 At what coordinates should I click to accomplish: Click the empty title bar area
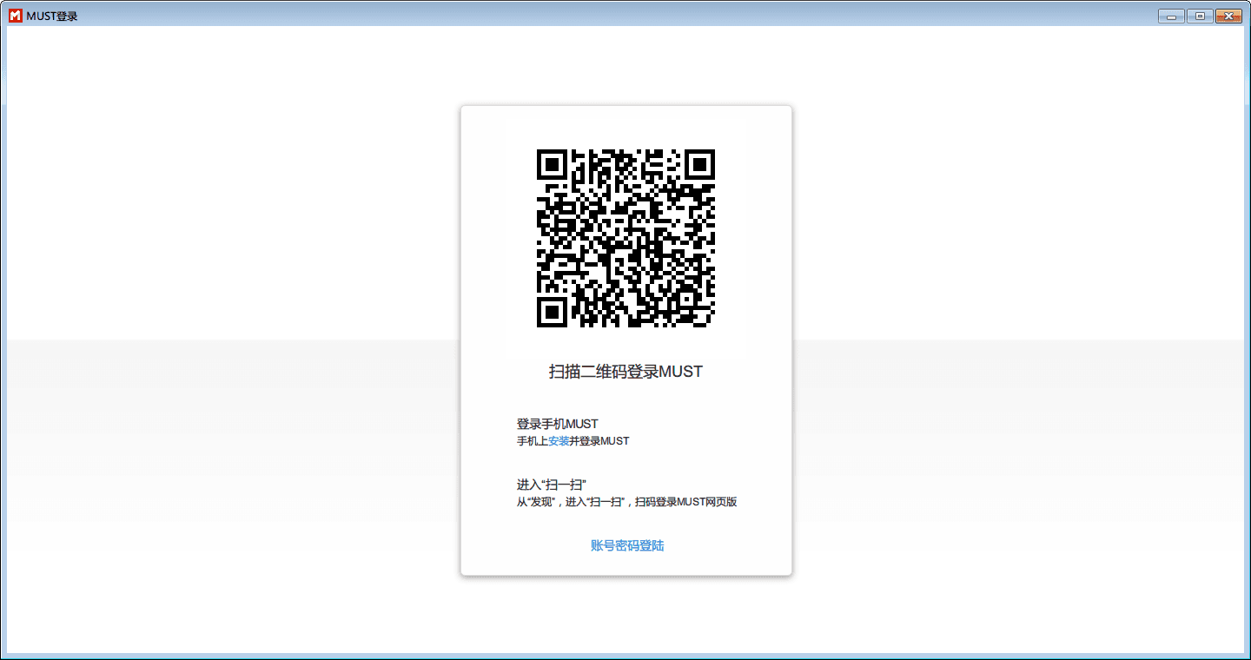click(608, 15)
